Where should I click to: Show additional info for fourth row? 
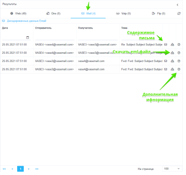point(179,69)
